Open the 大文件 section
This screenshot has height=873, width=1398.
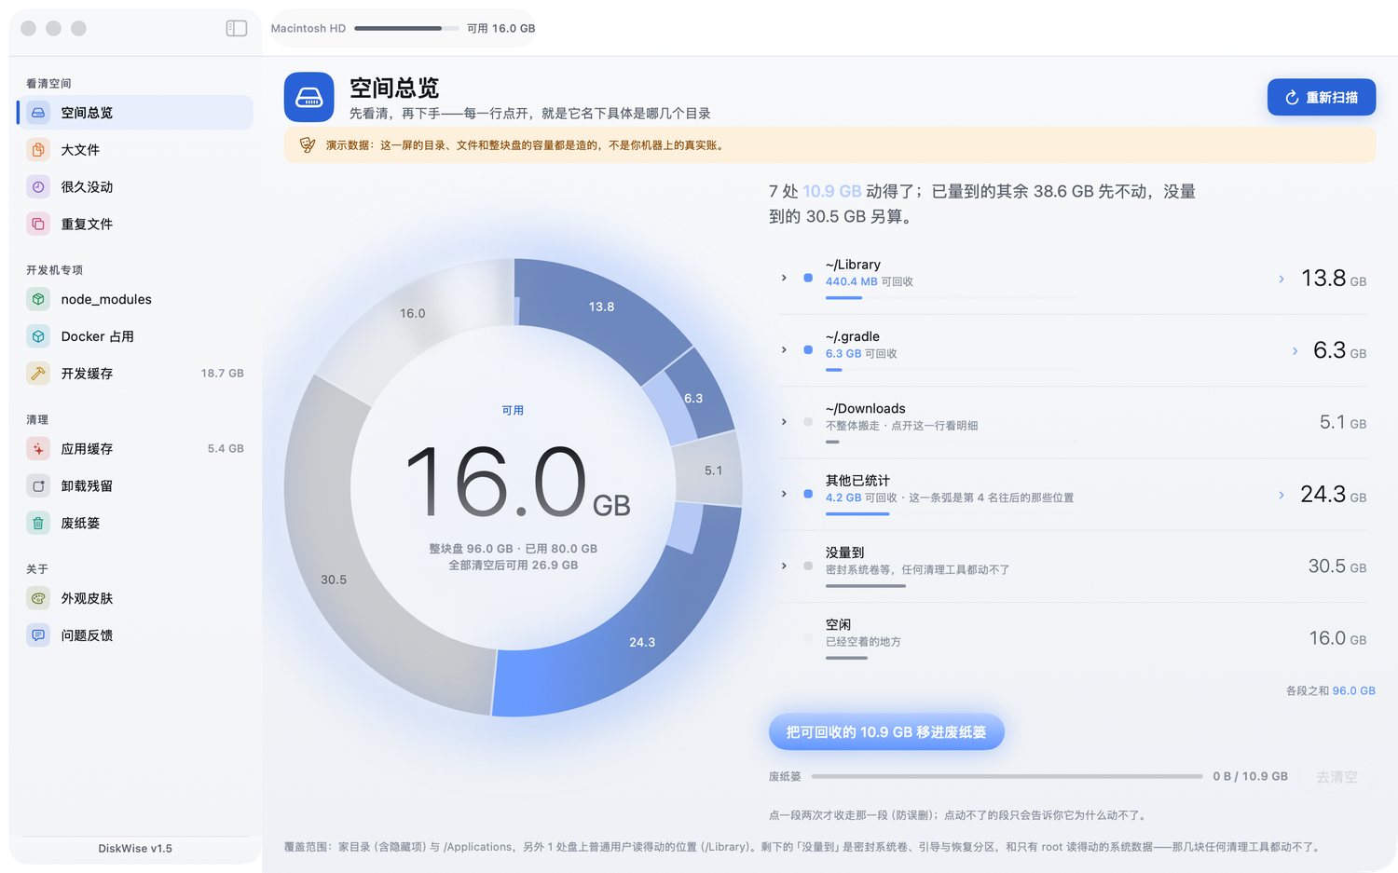click(x=135, y=150)
